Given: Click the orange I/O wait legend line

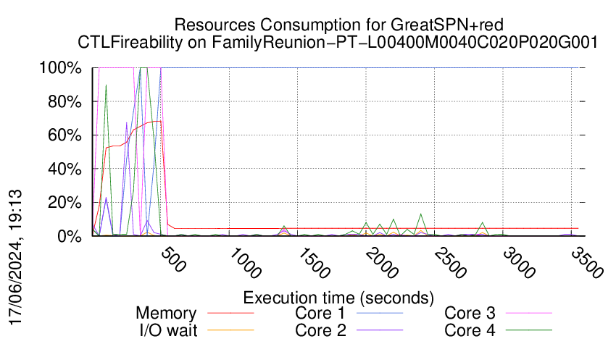Looking at the screenshot, I should coord(230,330).
